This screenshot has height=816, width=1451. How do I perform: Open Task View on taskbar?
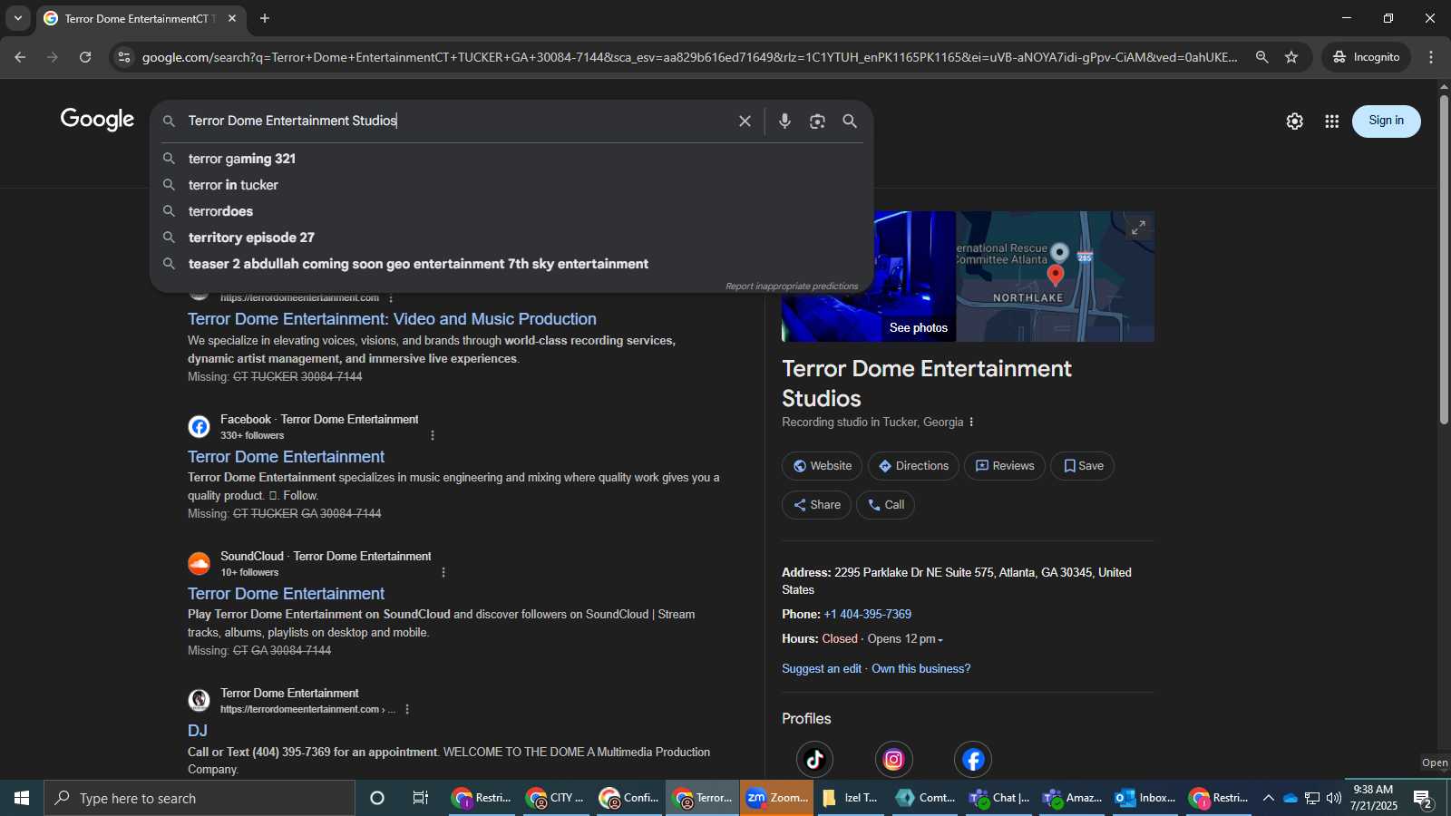click(x=421, y=798)
